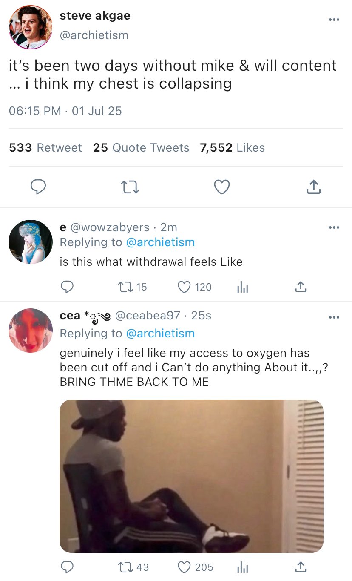View analytics for ceabea97's reply
The width and height of the screenshot is (352, 581).
(242, 567)
